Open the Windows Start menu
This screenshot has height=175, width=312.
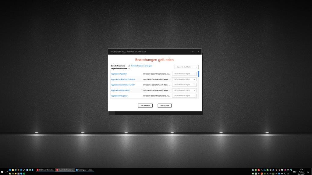(x=2, y=172)
